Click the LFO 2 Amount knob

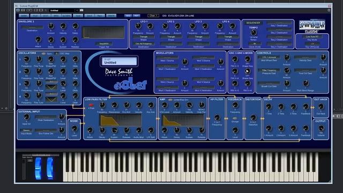tap(177, 26)
